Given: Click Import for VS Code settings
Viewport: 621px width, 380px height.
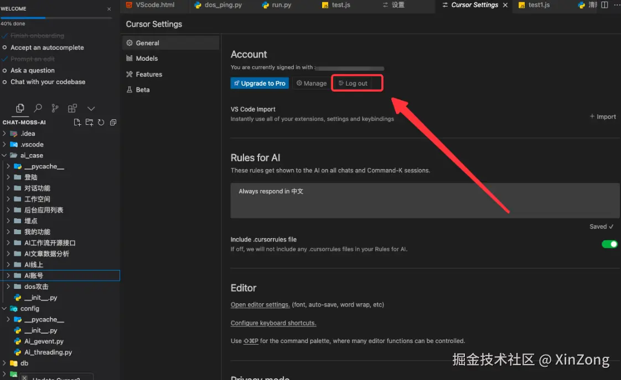Looking at the screenshot, I should (x=603, y=117).
